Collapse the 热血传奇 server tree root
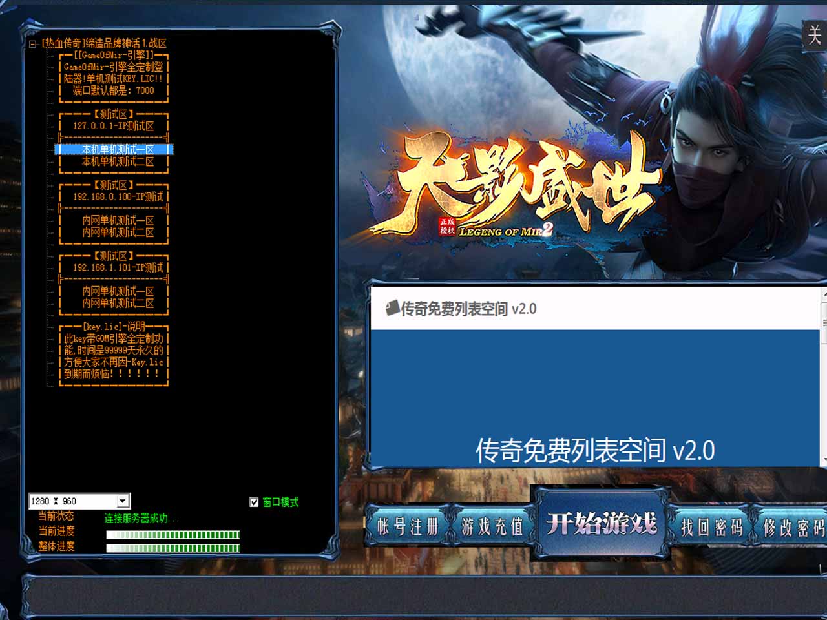Viewport: 827px width, 620px height. tap(32, 44)
